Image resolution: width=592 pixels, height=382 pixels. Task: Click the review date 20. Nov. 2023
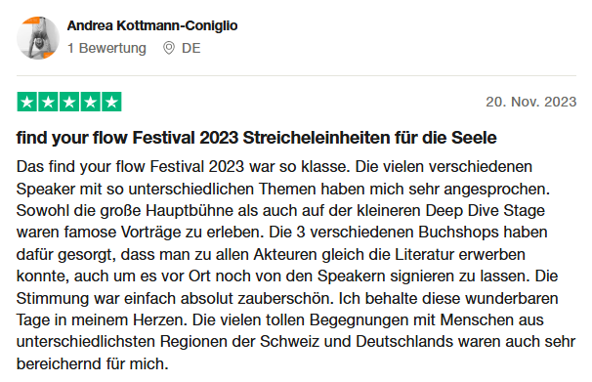click(x=530, y=102)
